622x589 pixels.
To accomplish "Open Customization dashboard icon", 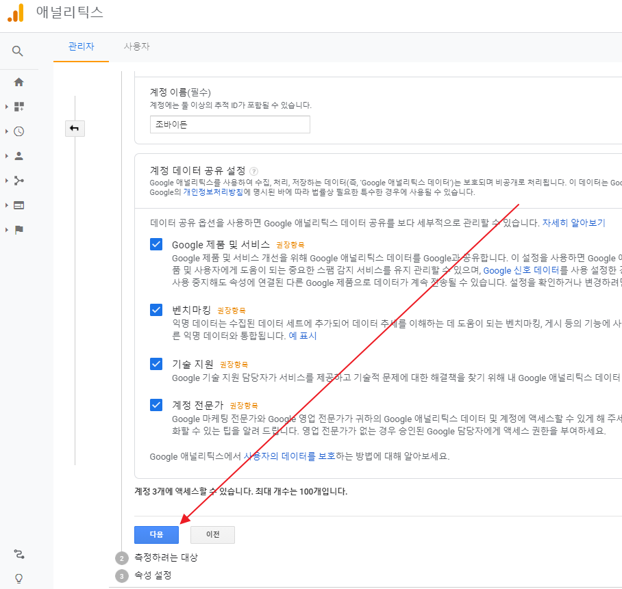I will click(x=18, y=107).
